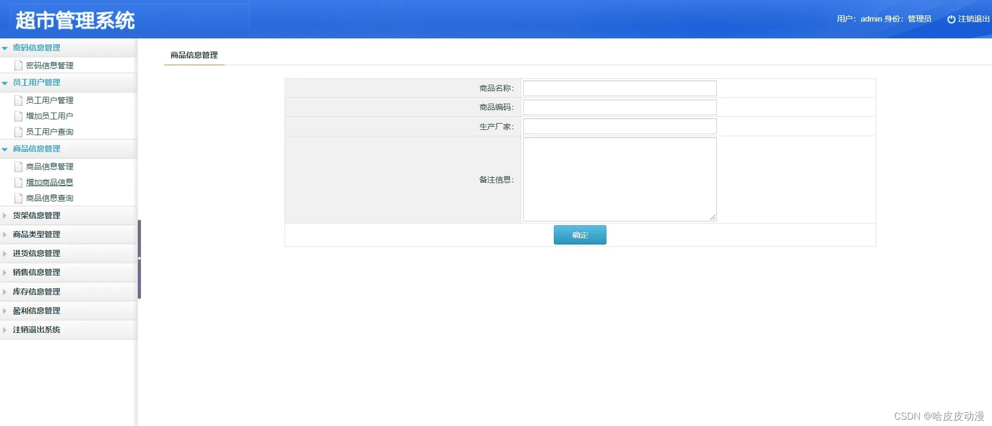Click the page icon beside 增加员工用户

[x=18, y=116]
